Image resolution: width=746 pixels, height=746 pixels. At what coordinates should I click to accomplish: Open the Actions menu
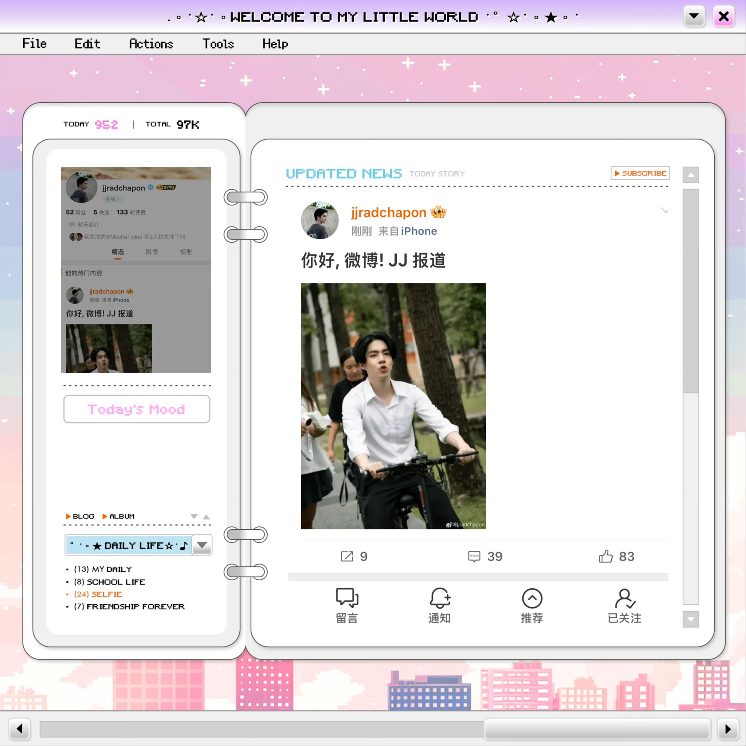pos(151,44)
